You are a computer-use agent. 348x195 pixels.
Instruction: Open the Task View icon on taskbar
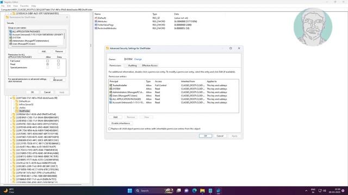coord(179,191)
